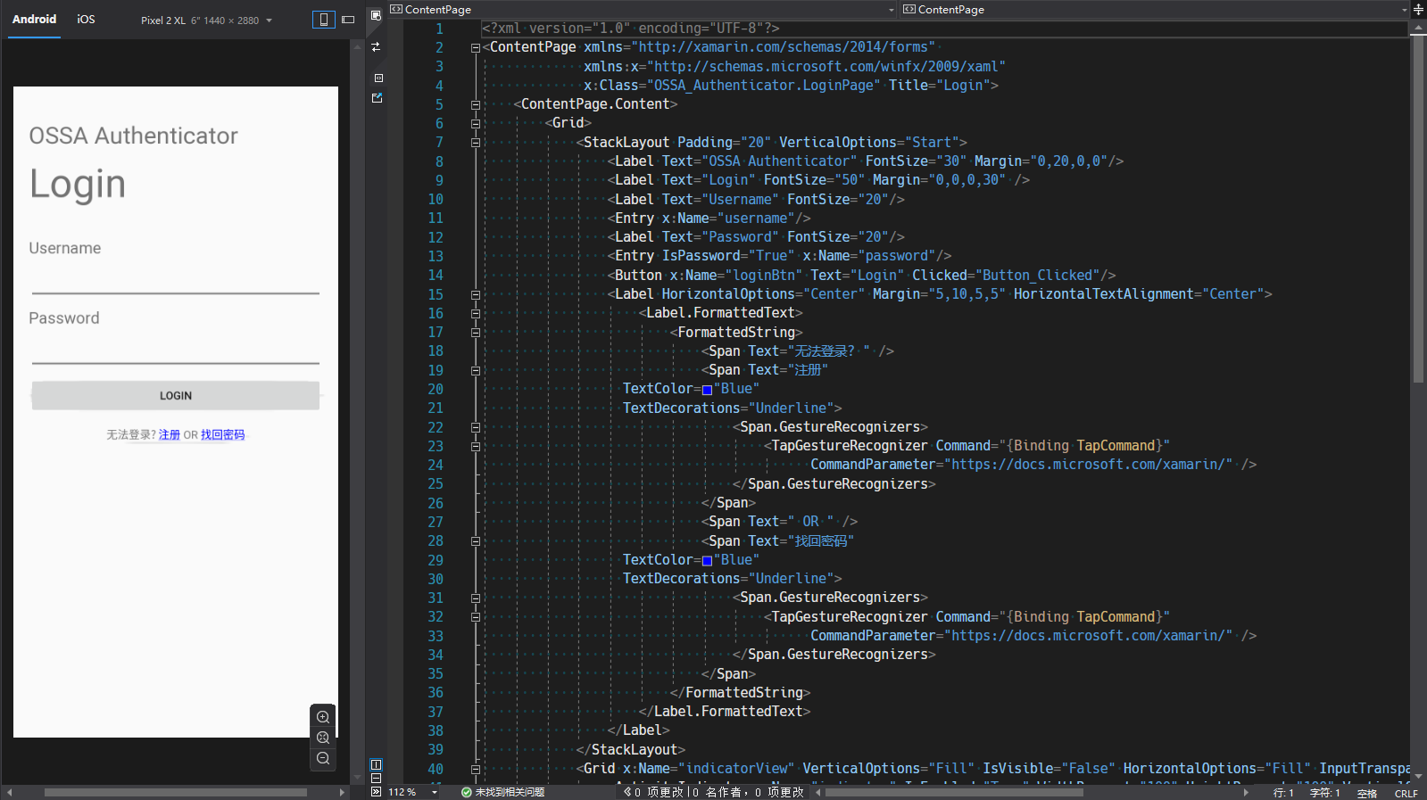Image resolution: width=1427 pixels, height=800 pixels.
Task: Click the Blue color swatch on line 20
Action: tap(707, 390)
